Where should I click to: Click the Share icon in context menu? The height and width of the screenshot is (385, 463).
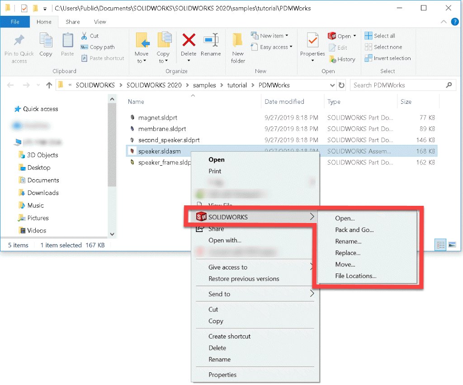click(200, 229)
